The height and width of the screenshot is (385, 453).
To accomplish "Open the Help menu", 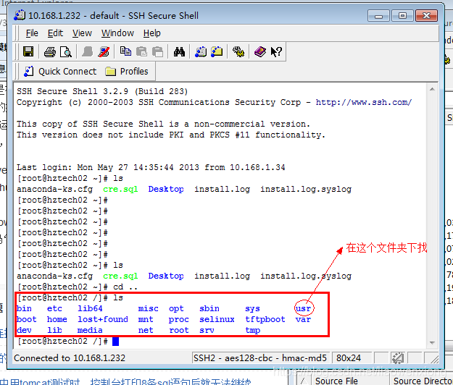I will click(x=152, y=33).
